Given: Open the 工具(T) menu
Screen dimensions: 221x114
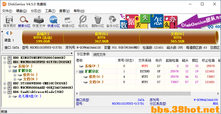Looking at the screenshot, I should [50, 11].
